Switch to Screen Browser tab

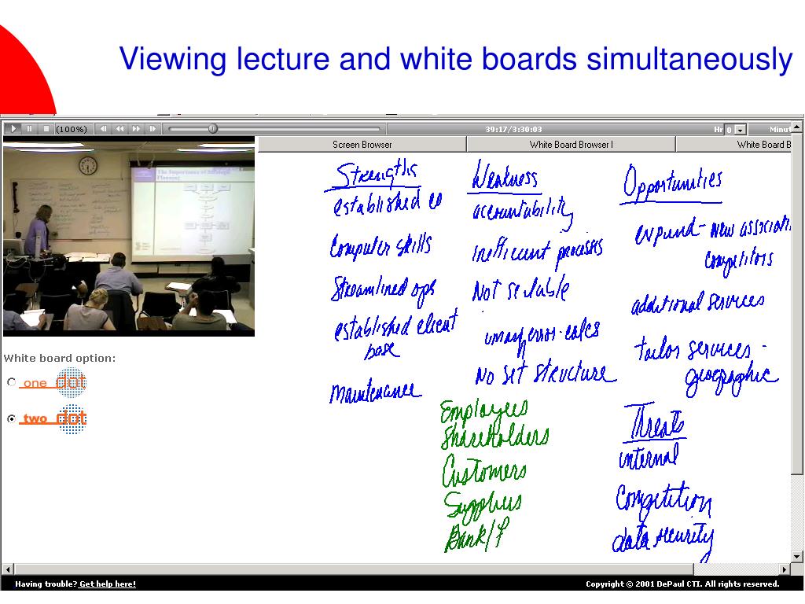pyautogui.click(x=362, y=145)
